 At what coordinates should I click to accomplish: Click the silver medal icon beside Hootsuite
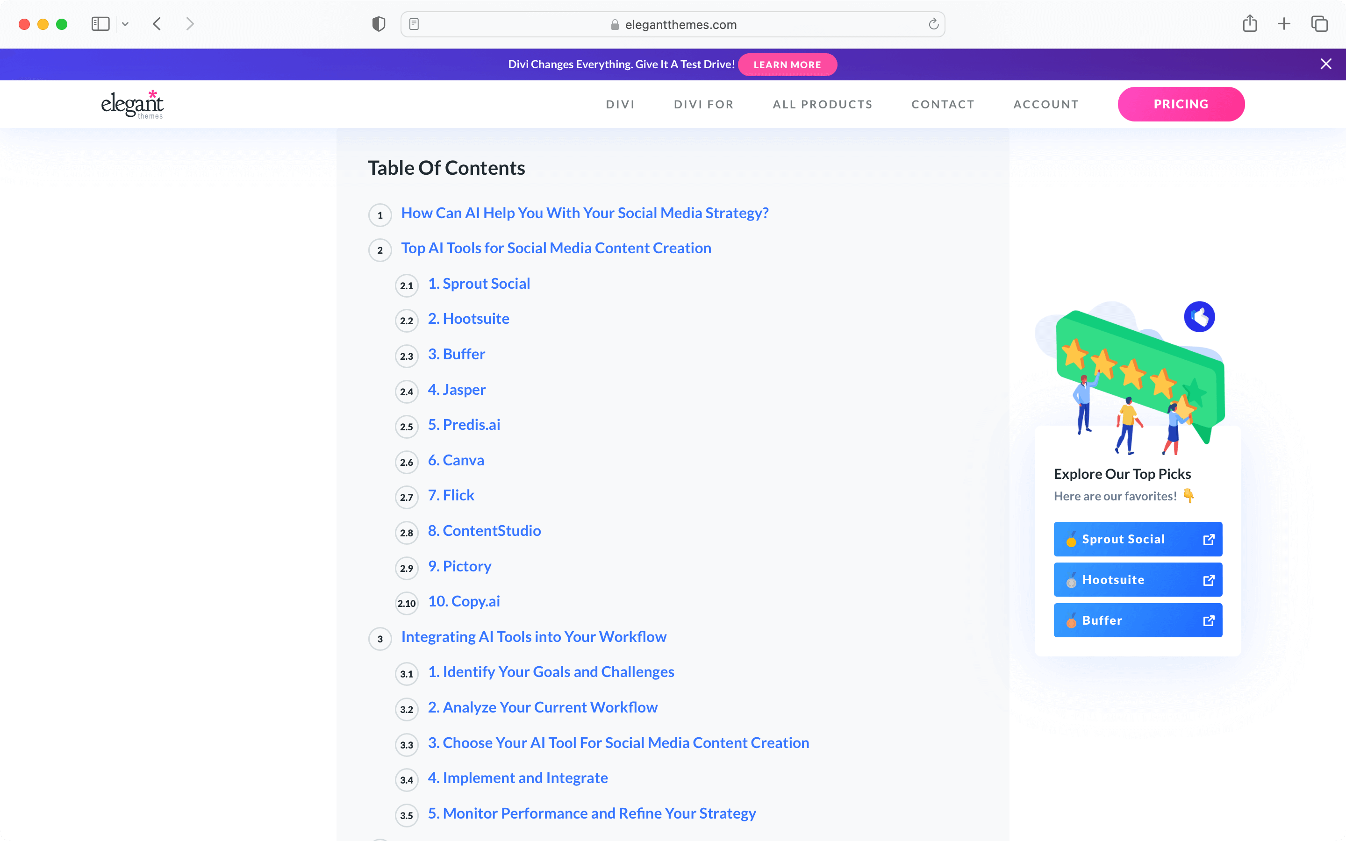point(1071,580)
